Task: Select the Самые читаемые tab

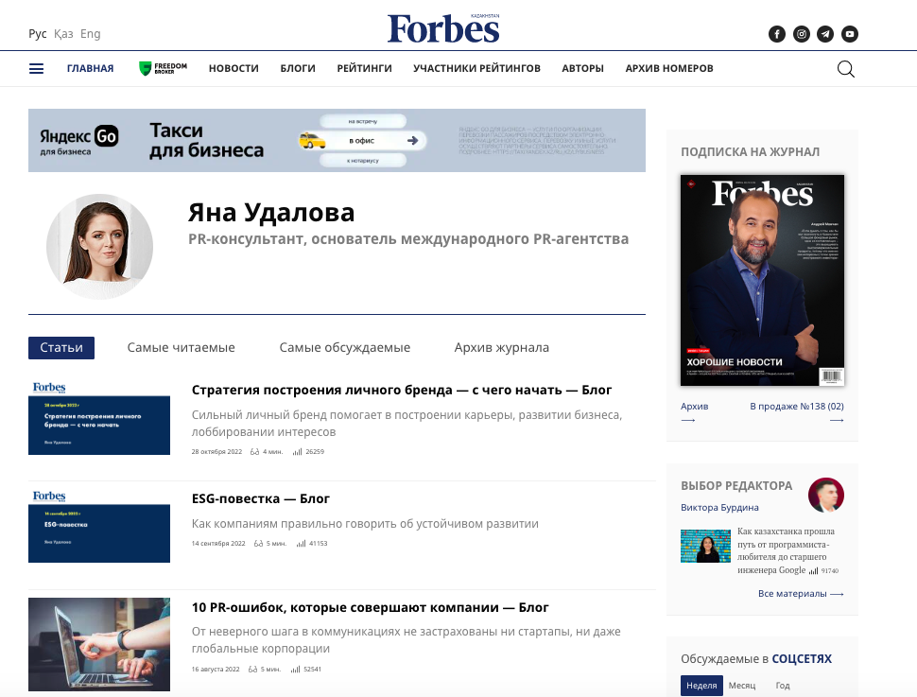Action: 182,348
